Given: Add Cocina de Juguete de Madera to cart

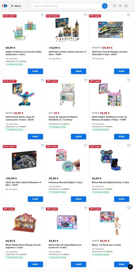Looking at the screenshot, I should (78, 137).
